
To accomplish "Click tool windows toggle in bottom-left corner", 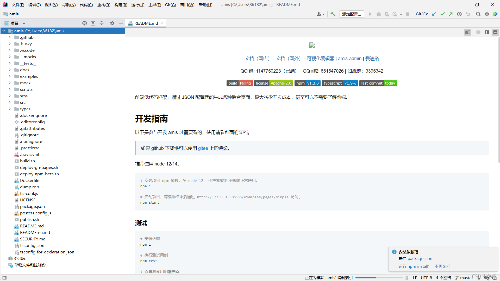I will (x=4, y=278).
